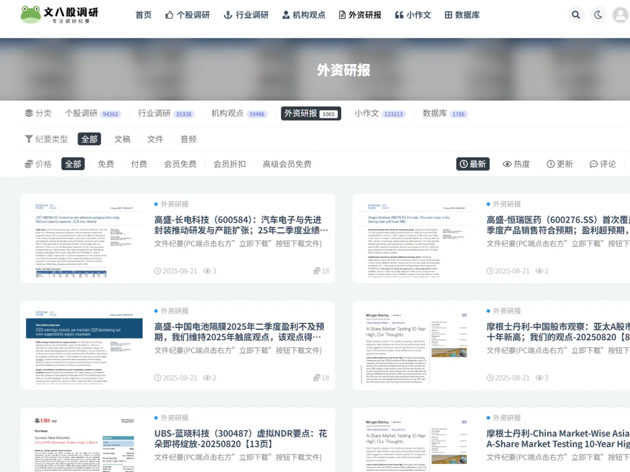This screenshot has height=472, width=630.
Task: Sort by 评论
Action: pos(603,164)
